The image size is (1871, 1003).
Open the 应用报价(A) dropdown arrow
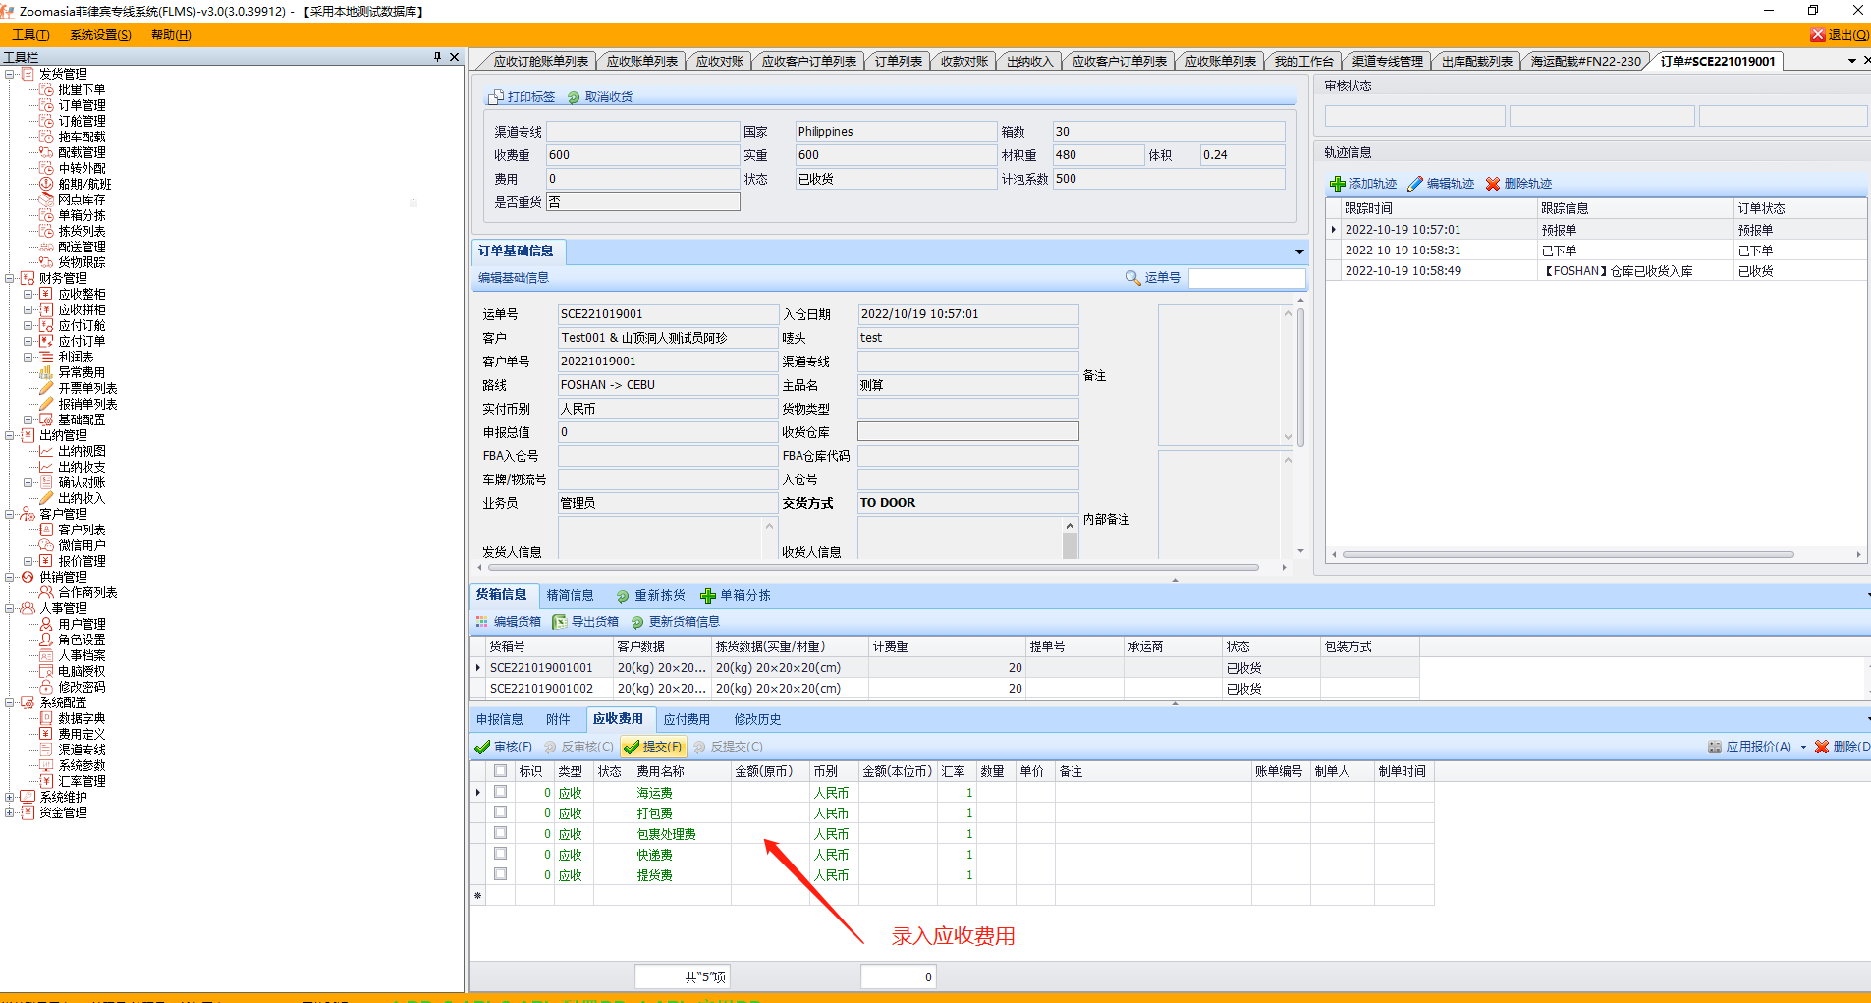1803,747
